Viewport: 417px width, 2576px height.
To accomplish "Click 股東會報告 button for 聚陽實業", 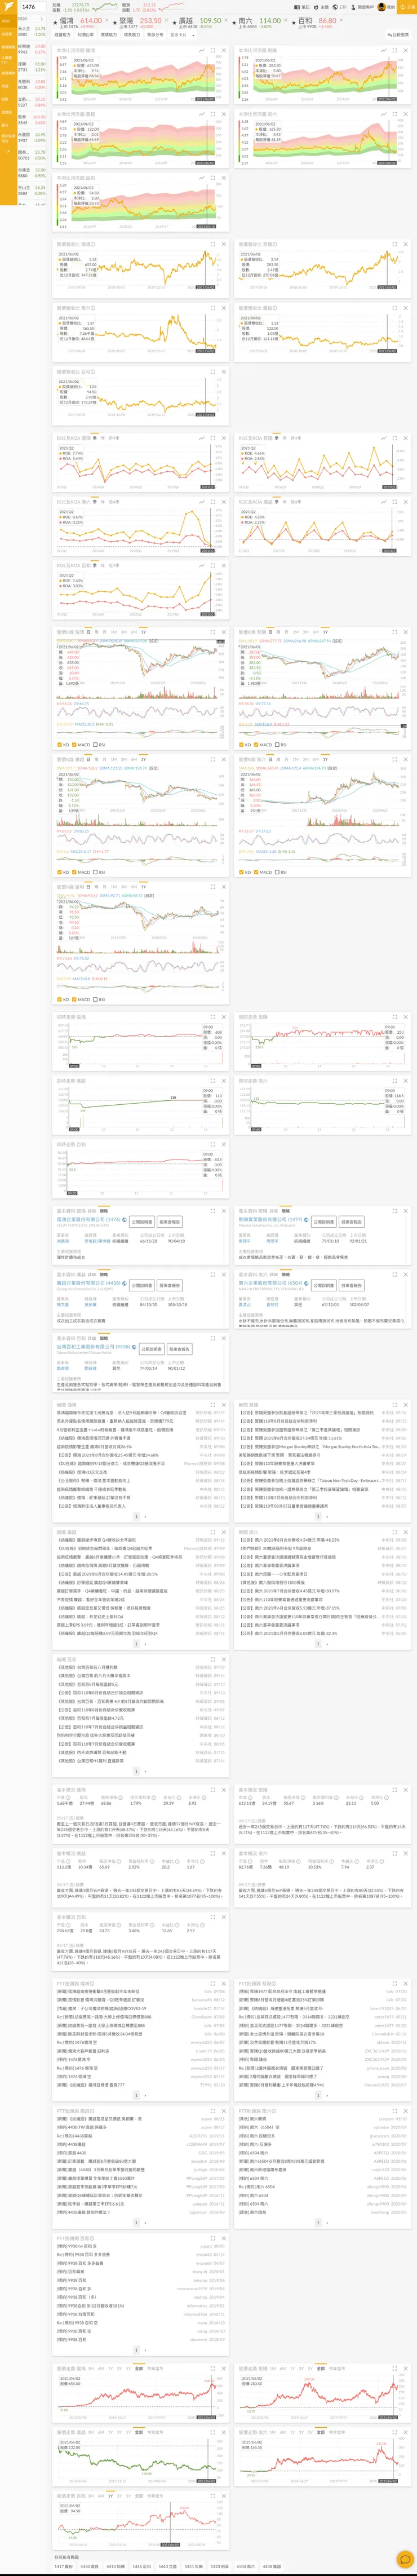I will coord(351,1222).
